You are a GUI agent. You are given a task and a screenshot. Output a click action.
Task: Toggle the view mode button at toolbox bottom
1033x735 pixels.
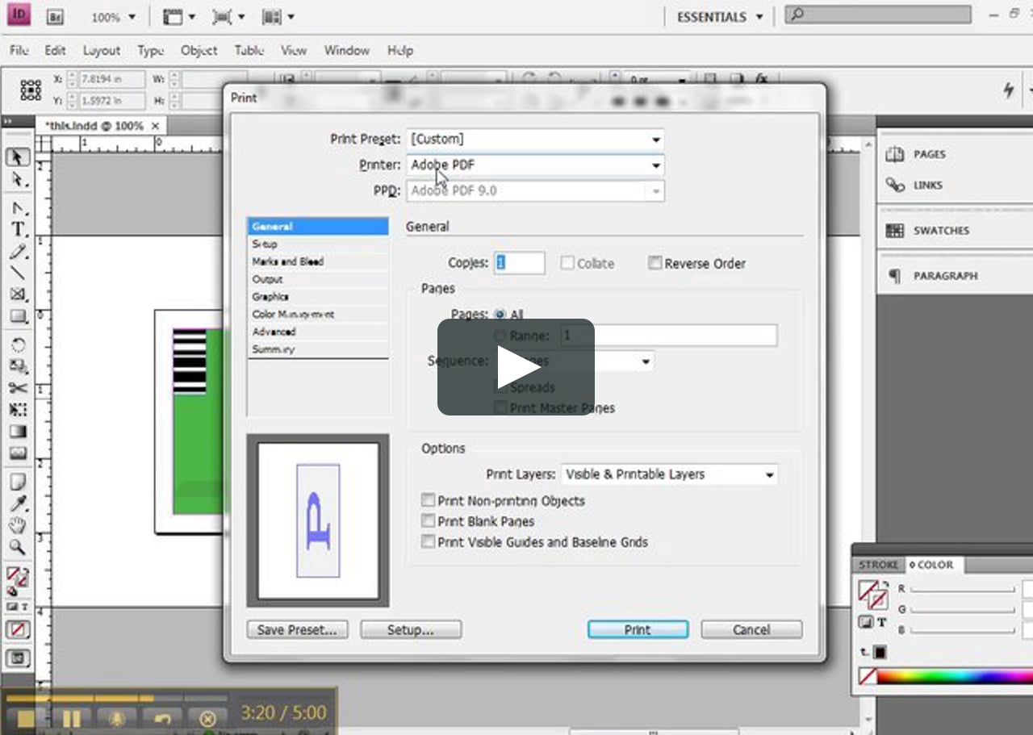click(x=18, y=658)
